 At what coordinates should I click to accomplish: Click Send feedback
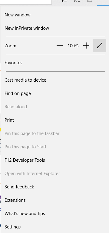coord(55,187)
